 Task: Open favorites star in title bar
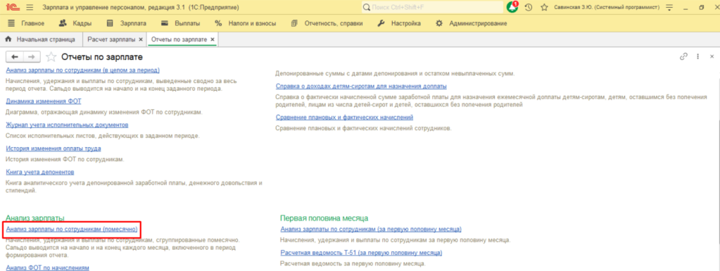pos(544,7)
